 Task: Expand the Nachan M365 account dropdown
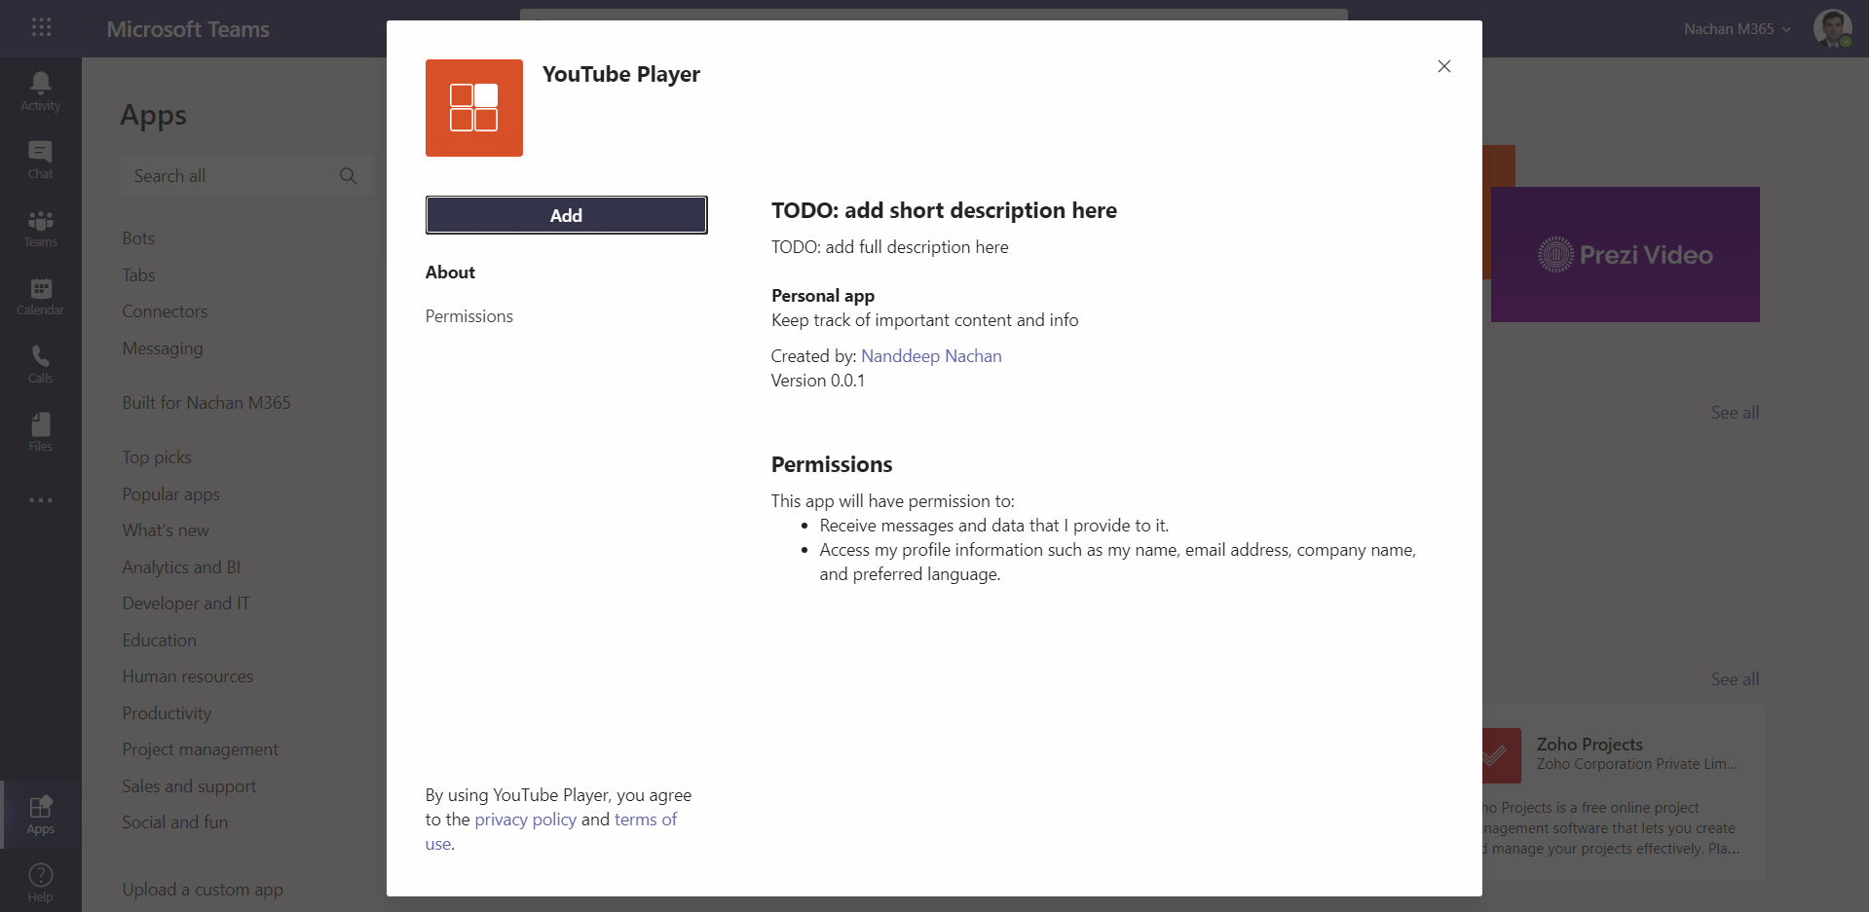(x=1737, y=29)
